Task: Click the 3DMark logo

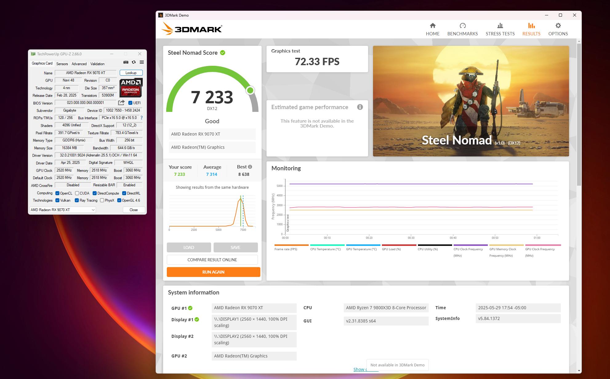Action: click(191, 29)
